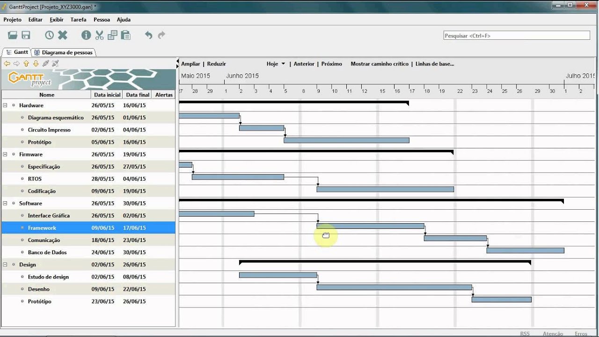Click the Data inicial column header
Screen dimensions: 599x337
coord(107,95)
